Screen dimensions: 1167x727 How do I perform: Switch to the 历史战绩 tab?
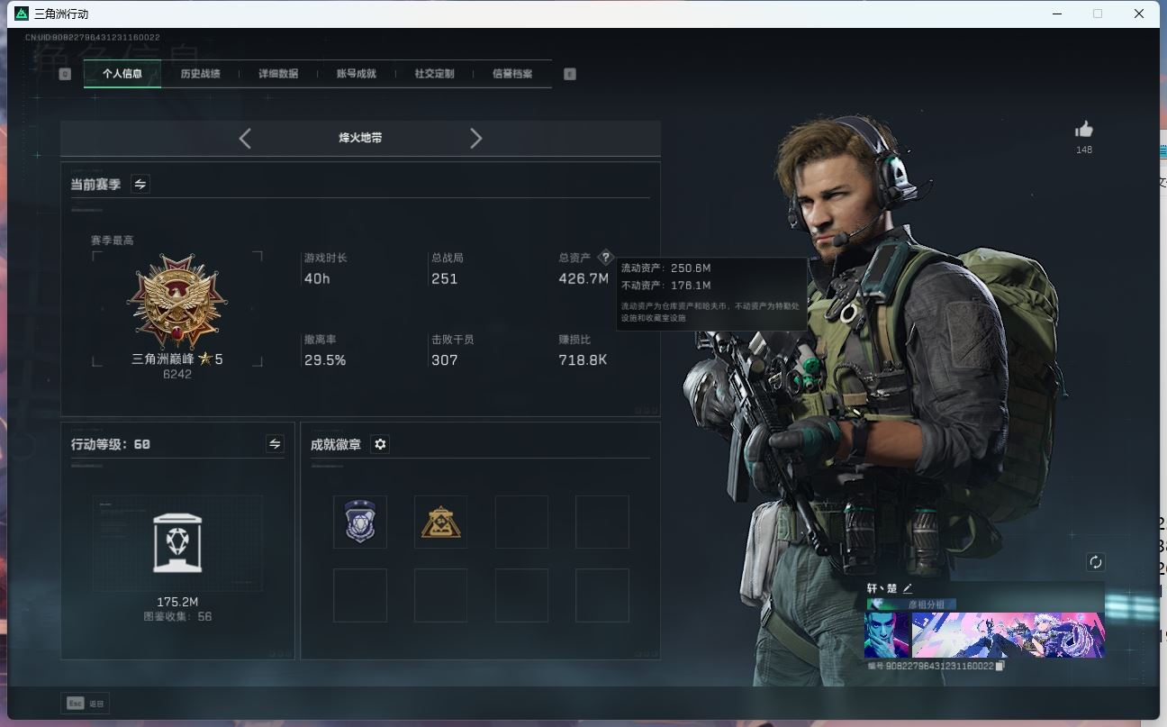coord(200,74)
